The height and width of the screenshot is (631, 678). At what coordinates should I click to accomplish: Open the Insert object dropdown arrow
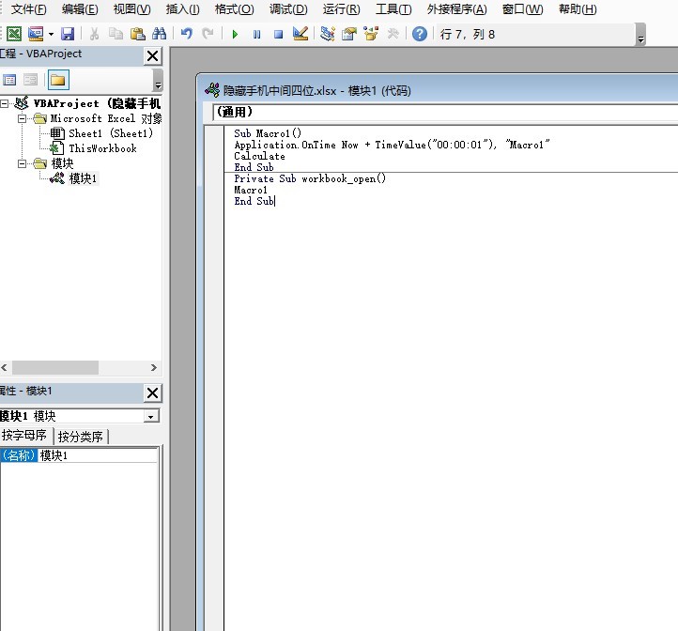51,34
